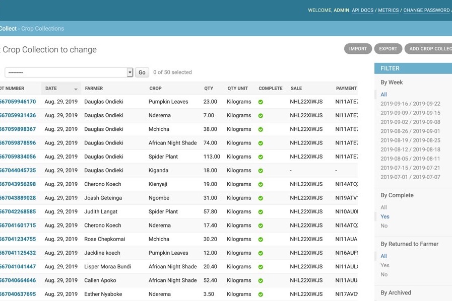
Task: Click the green check icon in Rose Chepkomai row
Action: point(261,240)
